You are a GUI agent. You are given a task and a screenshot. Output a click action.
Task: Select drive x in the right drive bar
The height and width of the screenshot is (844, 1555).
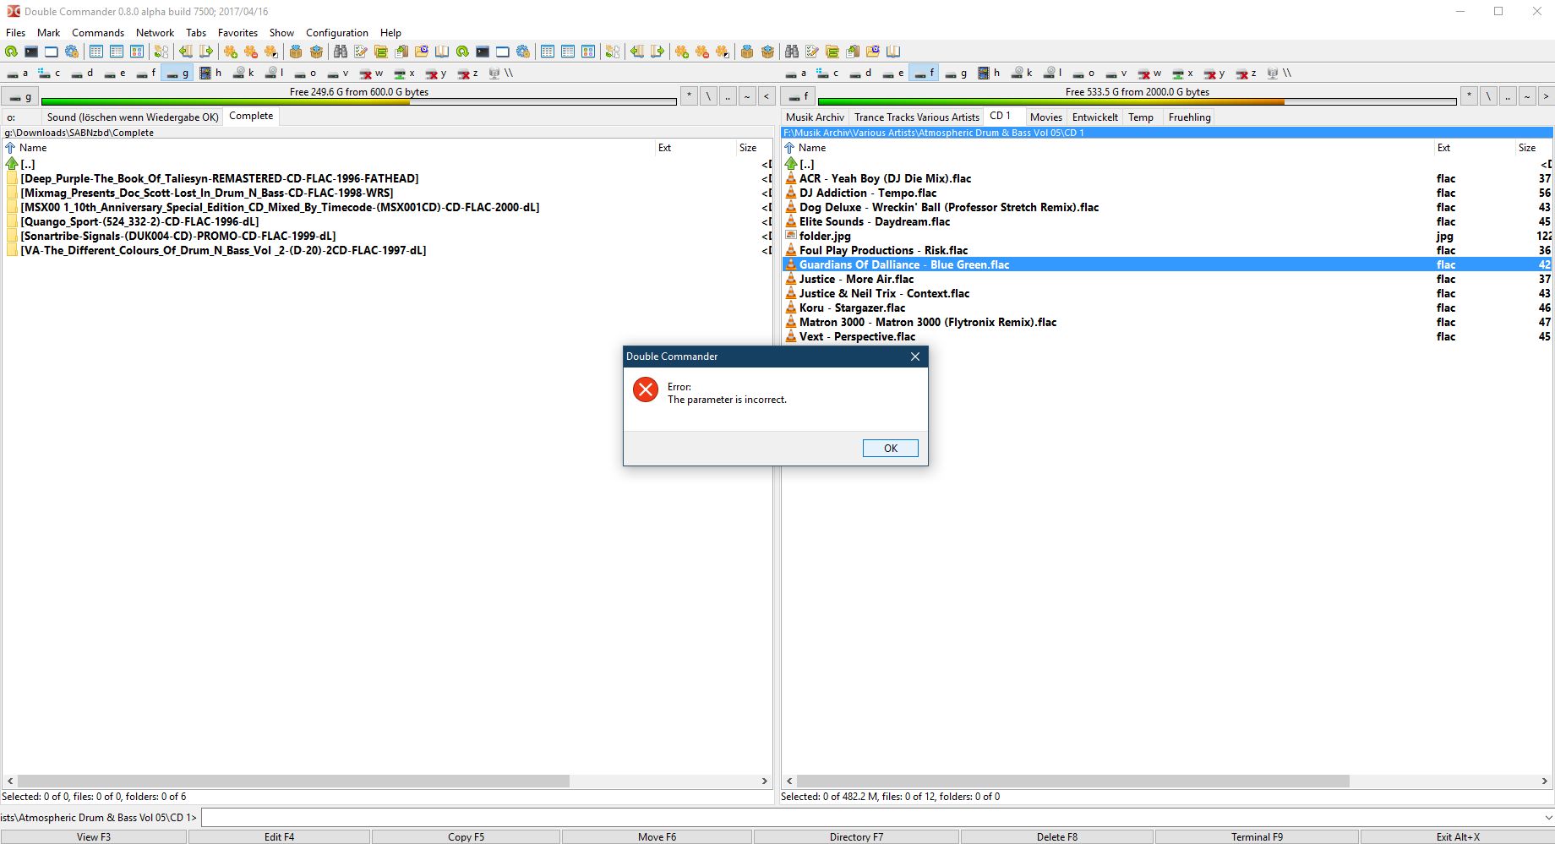click(x=1182, y=74)
